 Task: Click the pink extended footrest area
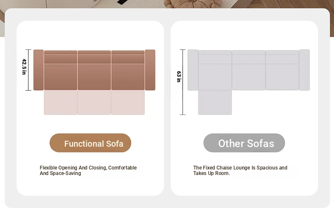pos(94,102)
